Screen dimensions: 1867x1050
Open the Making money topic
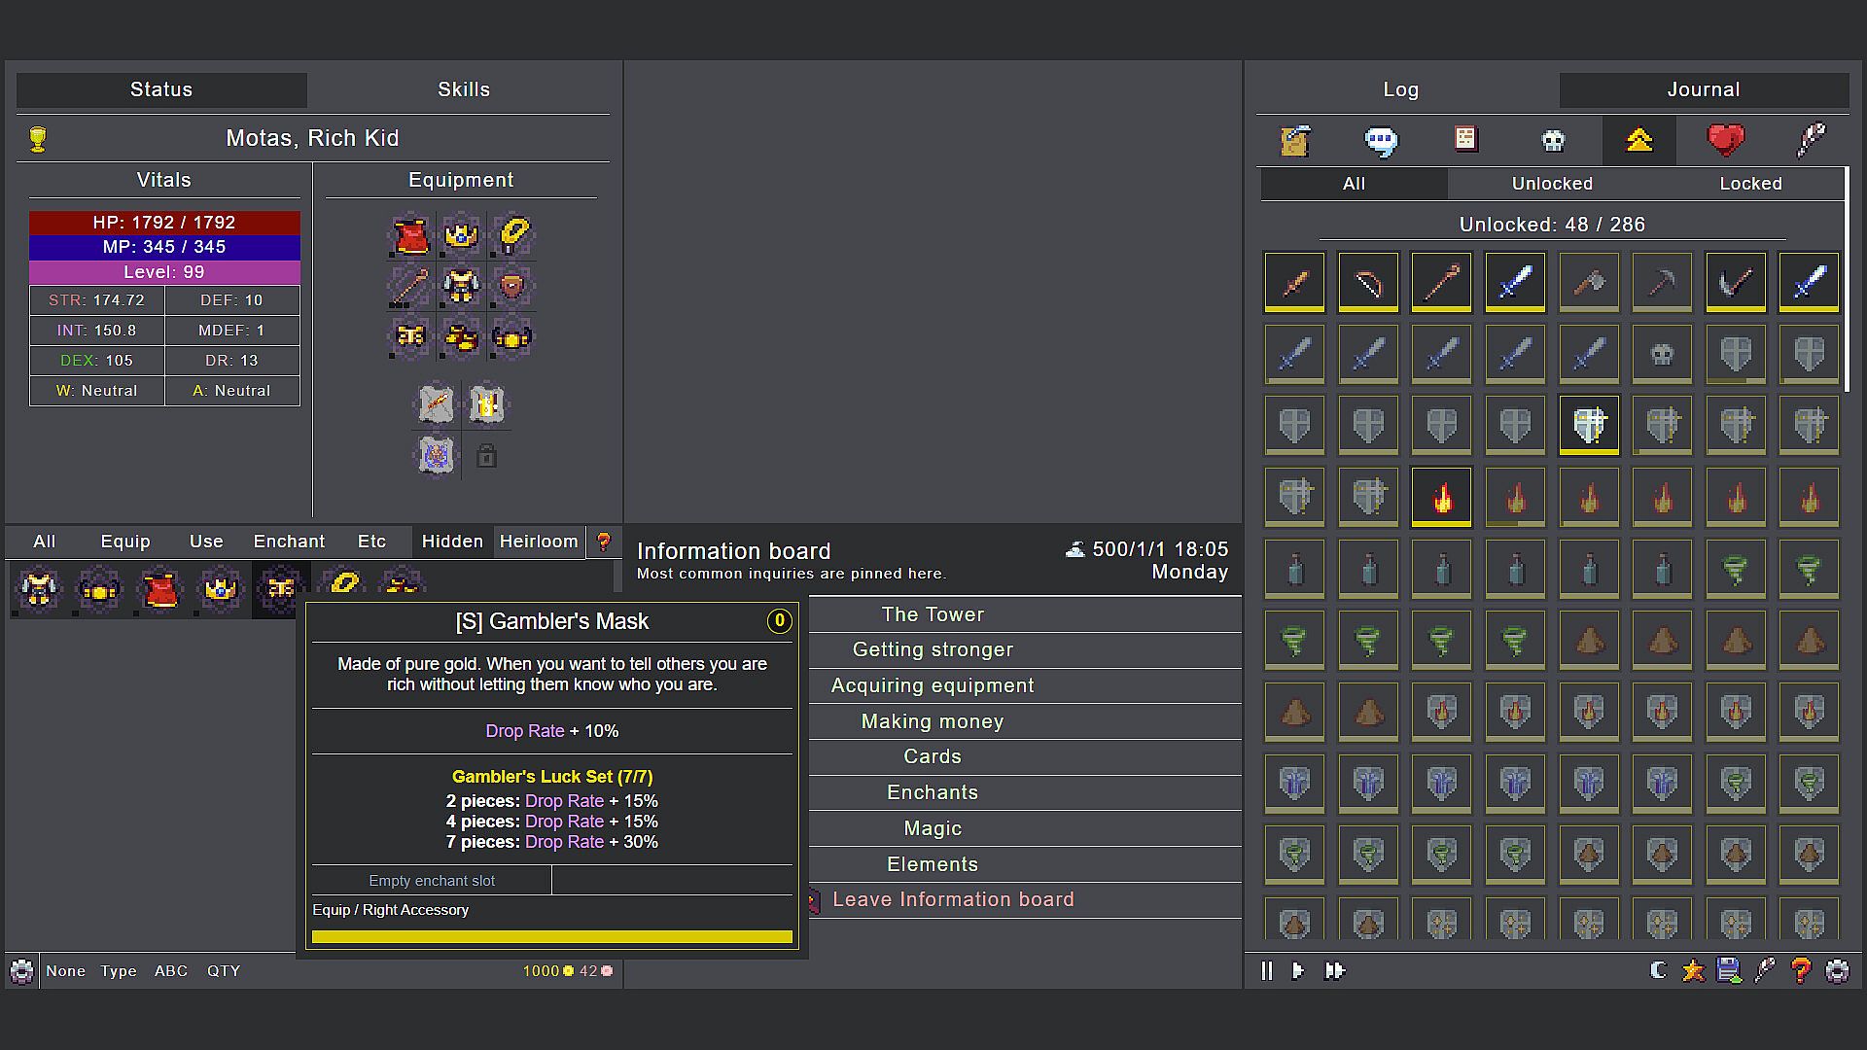pyautogui.click(x=932, y=721)
